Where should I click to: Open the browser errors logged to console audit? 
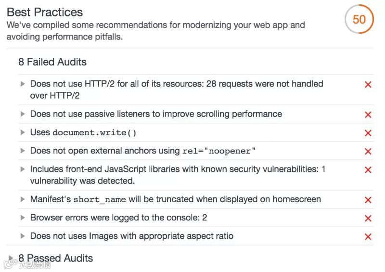[118, 218]
